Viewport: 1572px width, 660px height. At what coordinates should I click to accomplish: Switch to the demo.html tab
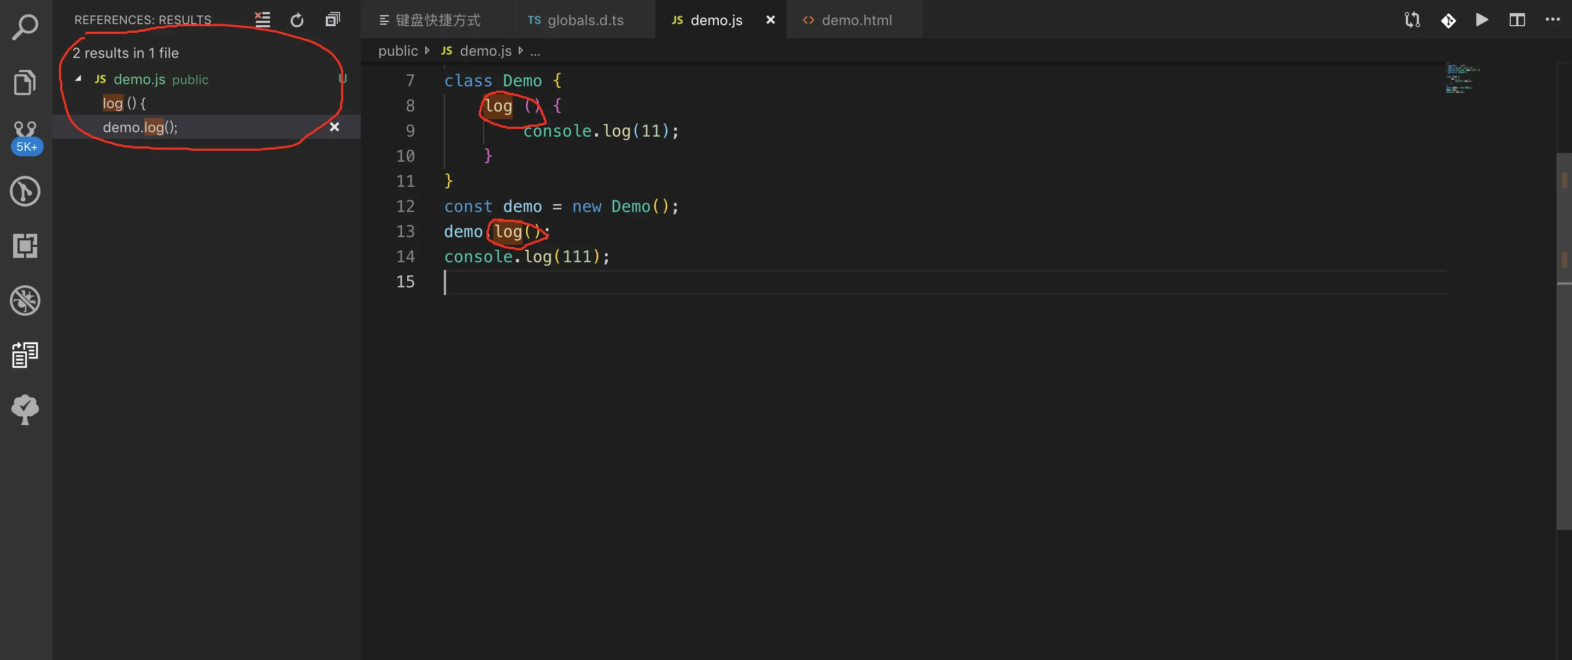(855, 20)
